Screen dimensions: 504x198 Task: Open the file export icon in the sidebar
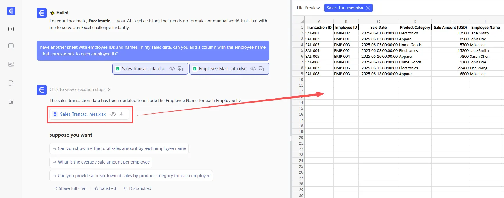click(x=11, y=83)
